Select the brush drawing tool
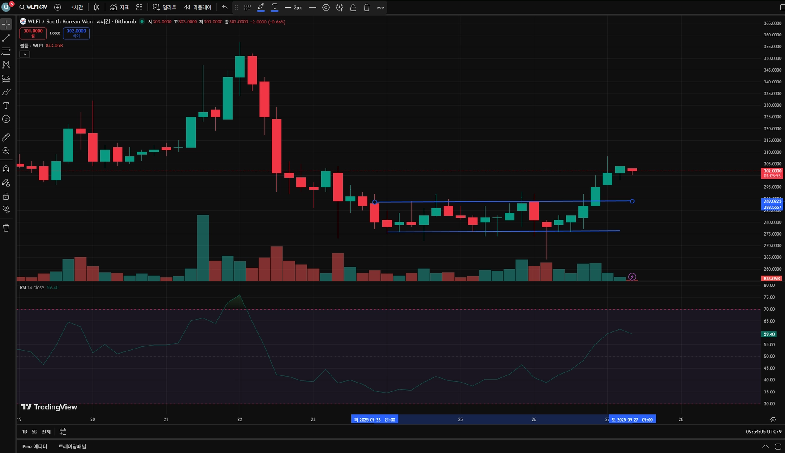 click(6, 92)
